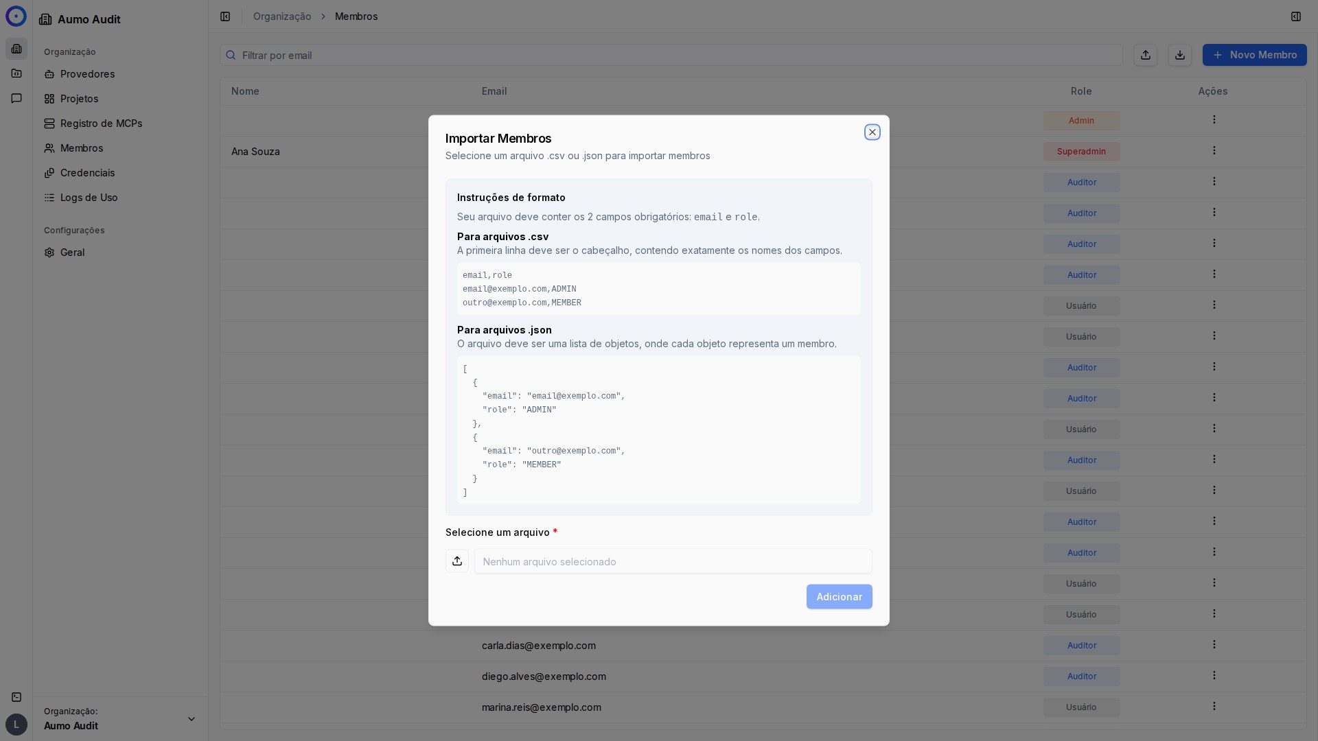
Task: Click the import upload icon in toolbar
Action: (1146, 55)
